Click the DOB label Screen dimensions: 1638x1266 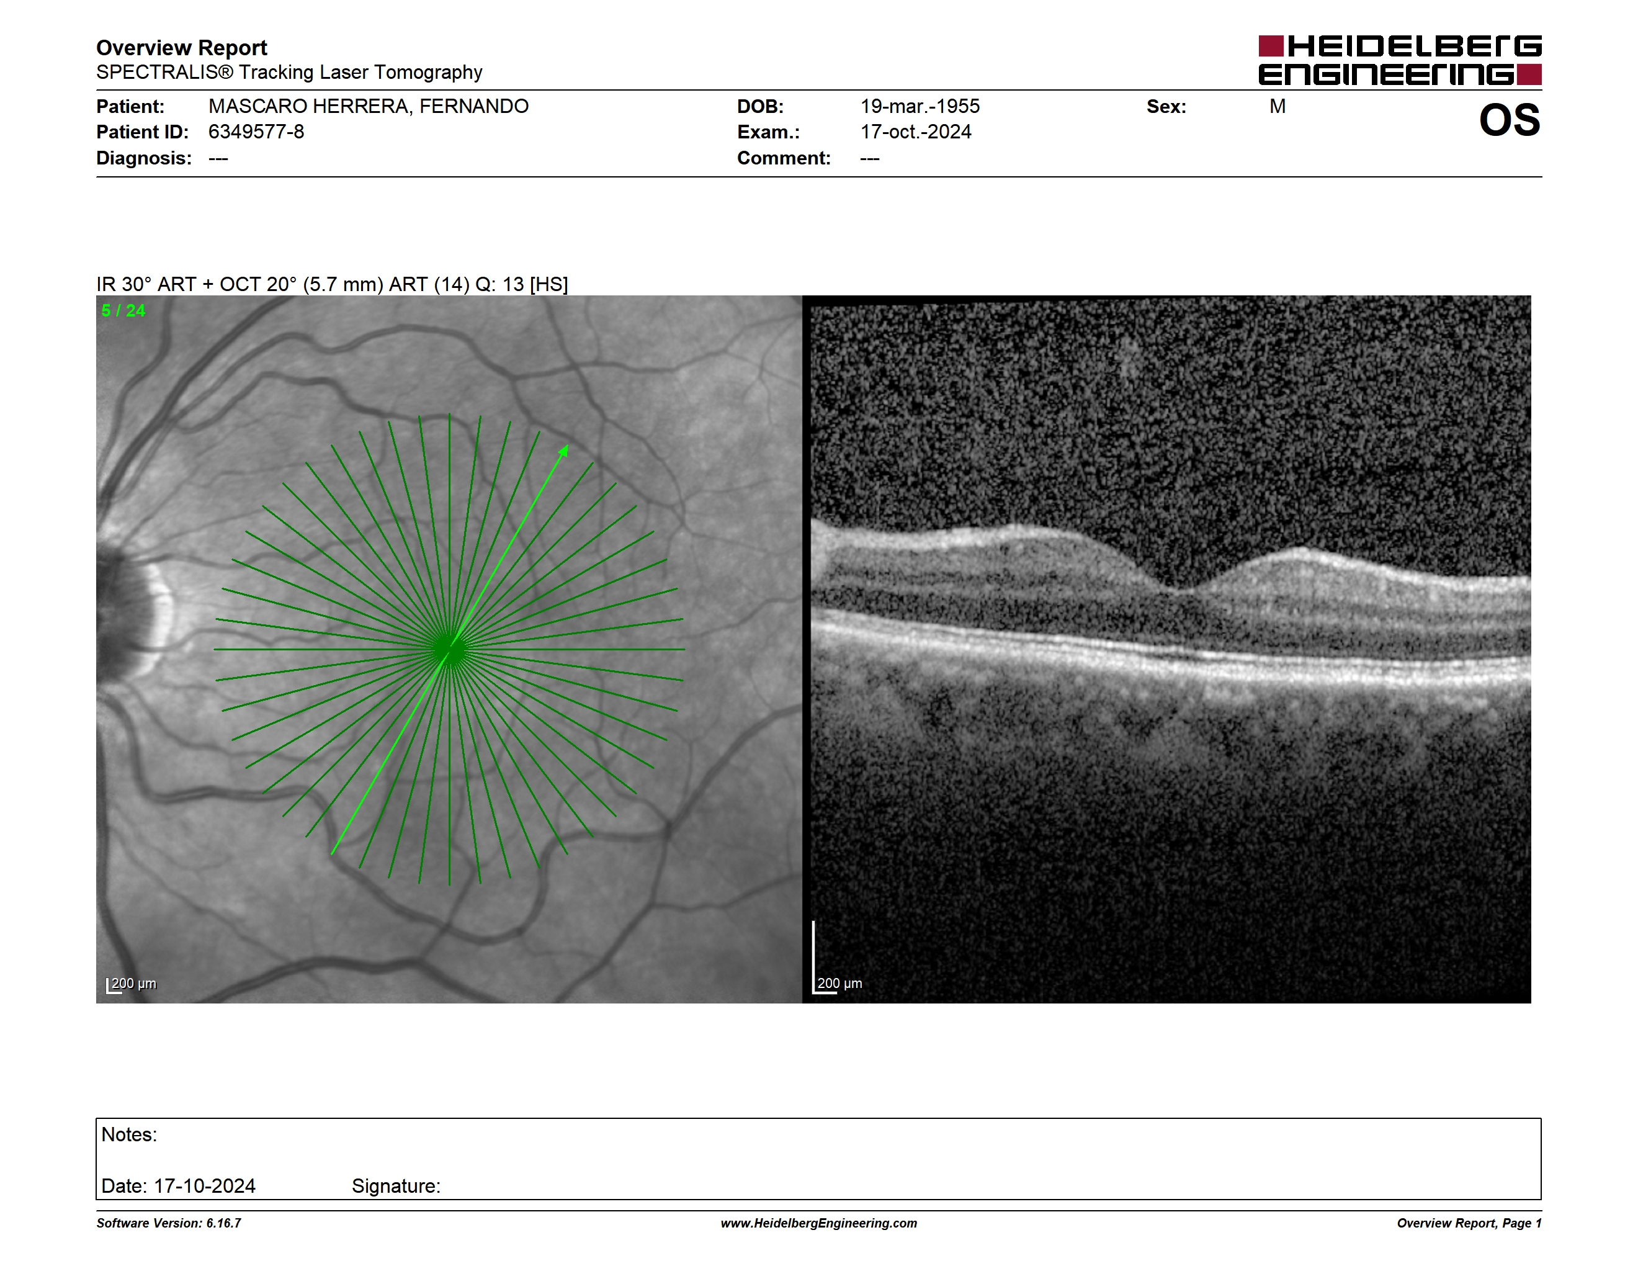761,107
